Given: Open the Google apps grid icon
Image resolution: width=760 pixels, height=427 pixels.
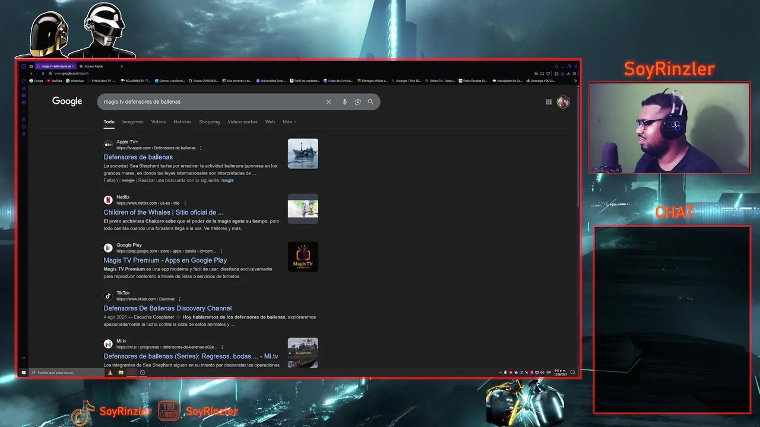Looking at the screenshot, I should (x=549, y=102).
